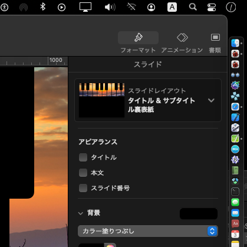Expand the slide layout chevron menu
Screen dimensions: 247x247
tap(211, 100)
